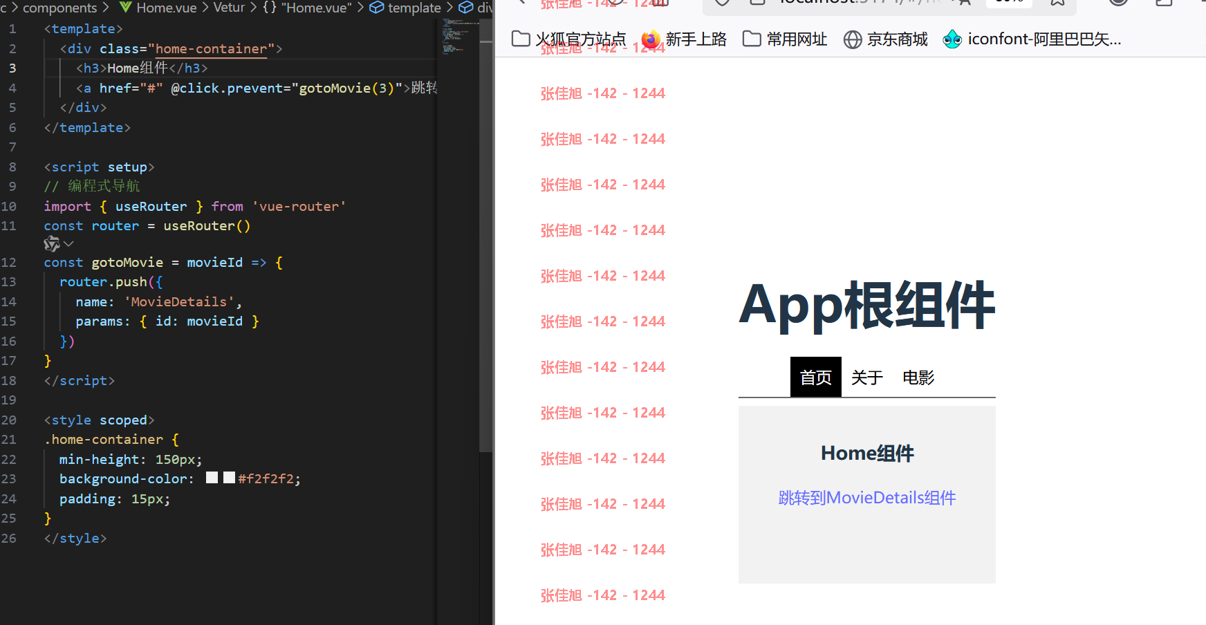
Task: Click the curly braces icon in breadcrumb
Action: coord(270,8)
